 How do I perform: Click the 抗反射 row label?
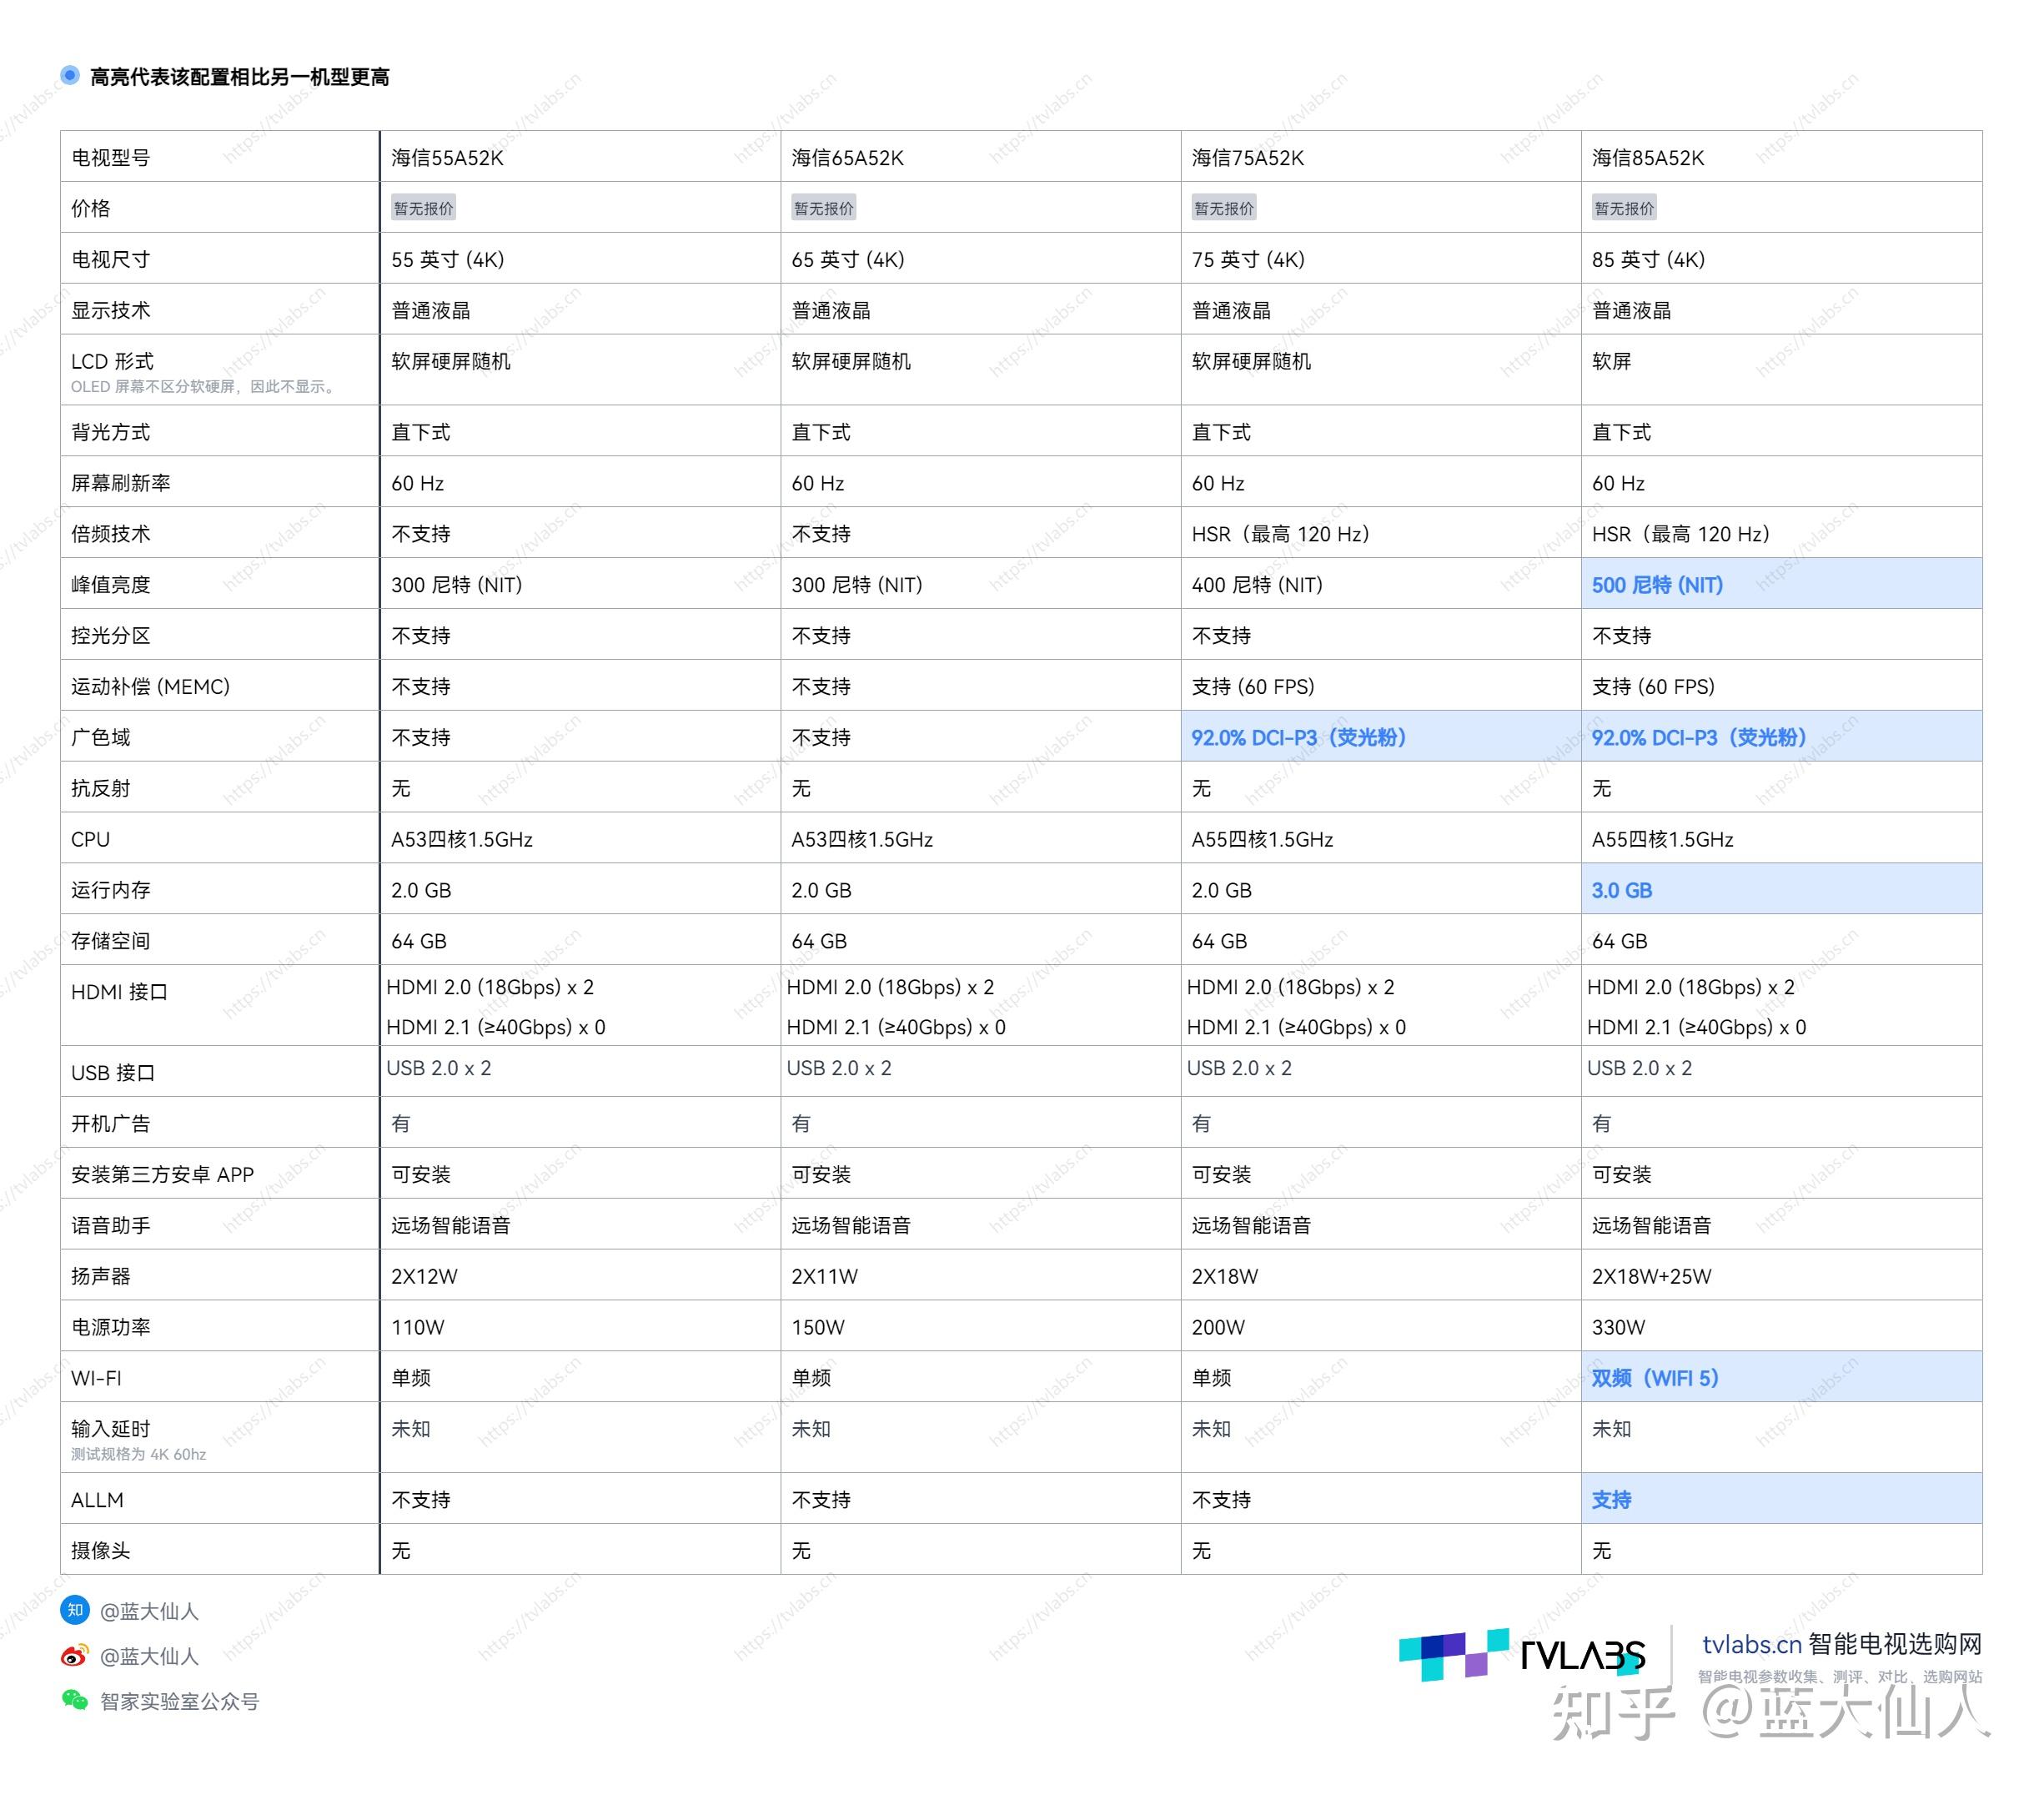coord(101,788)
